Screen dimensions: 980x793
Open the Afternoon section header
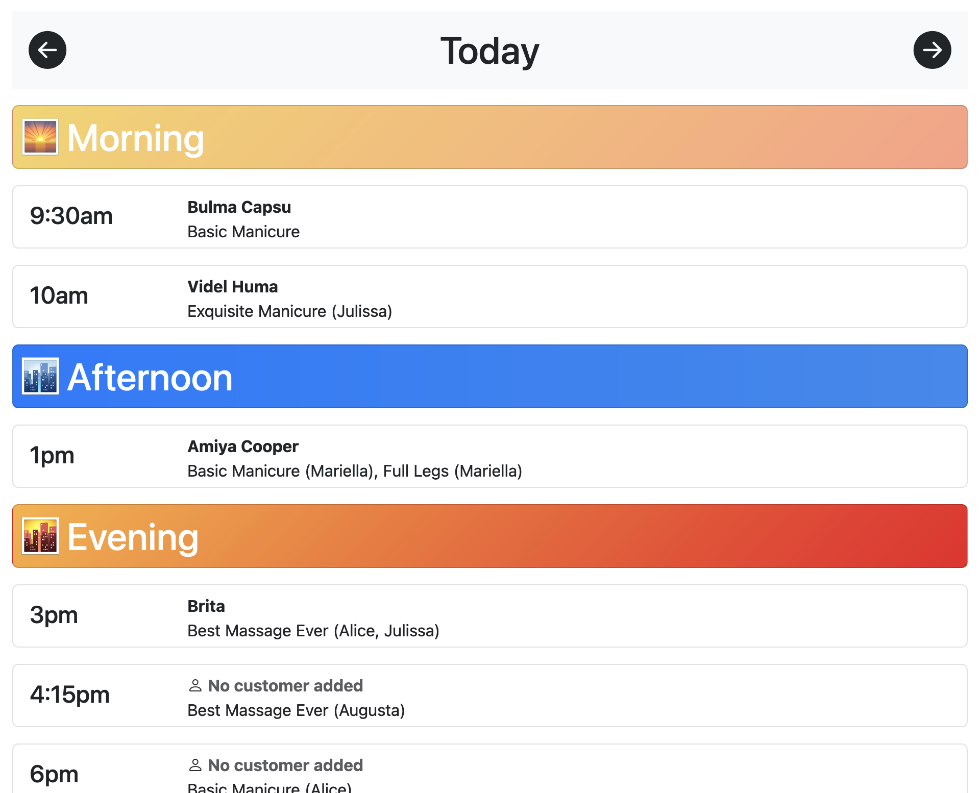pyautogui.click(x=490, y=377)
